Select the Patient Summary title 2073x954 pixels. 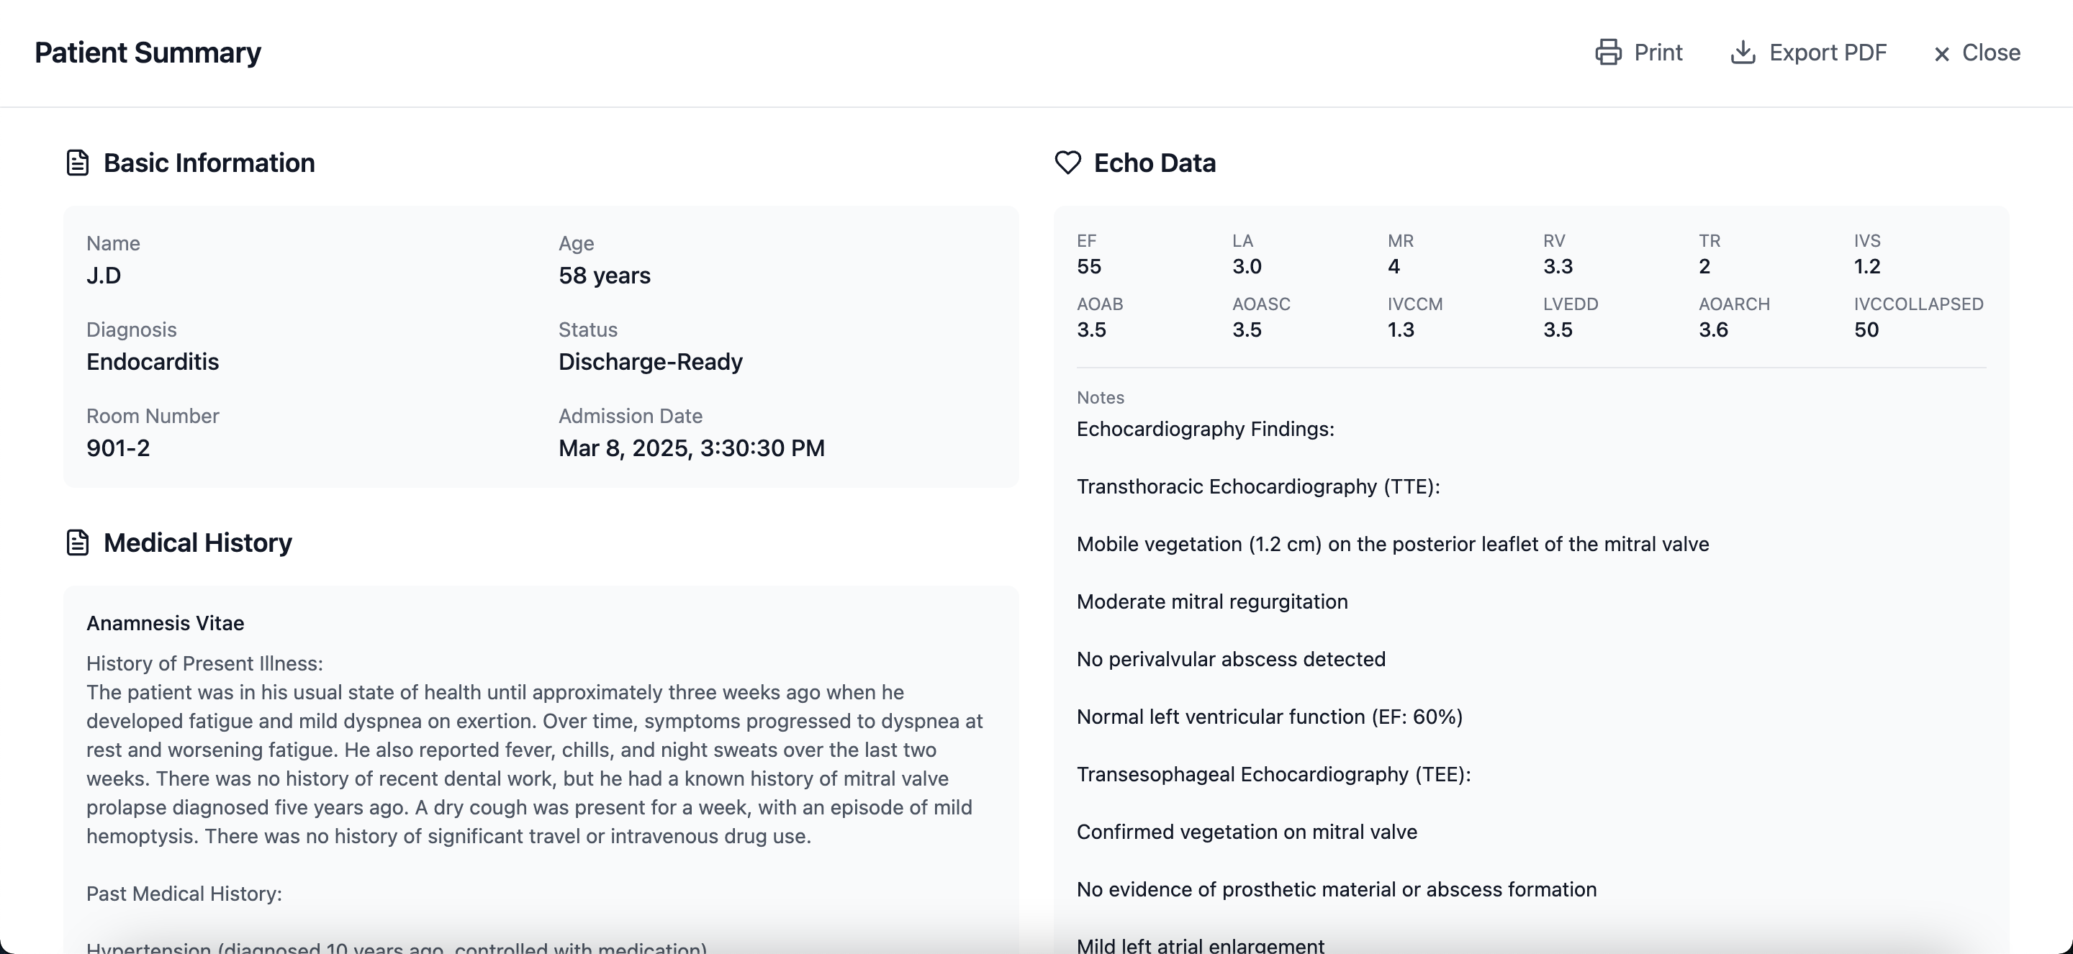click(x=148, y=53)
